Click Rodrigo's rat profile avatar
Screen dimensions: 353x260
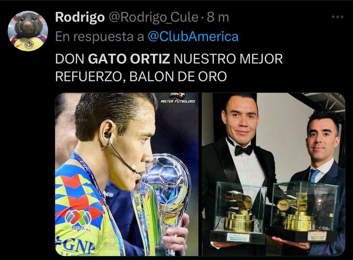(x=28, y=31)
